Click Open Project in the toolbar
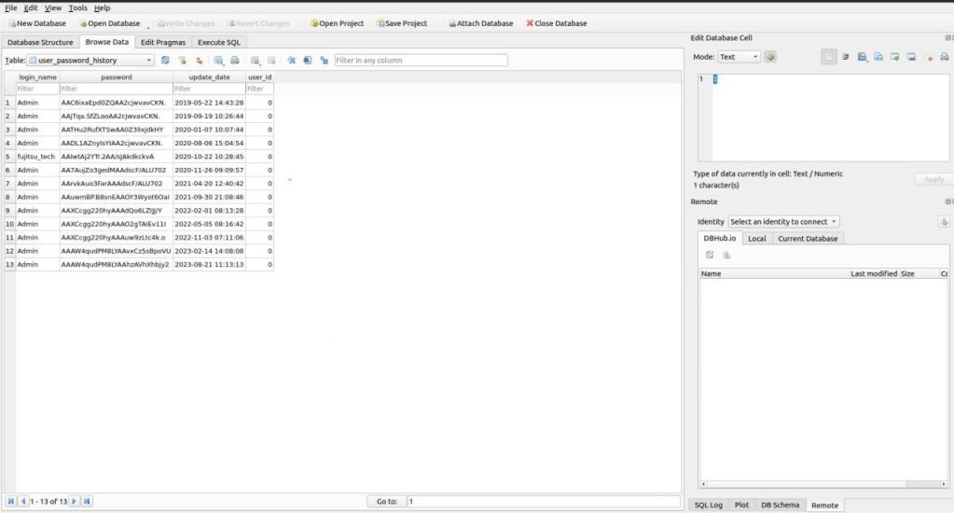Image resolution: width=954 pixels, height=513 pixels. [336, 23]
